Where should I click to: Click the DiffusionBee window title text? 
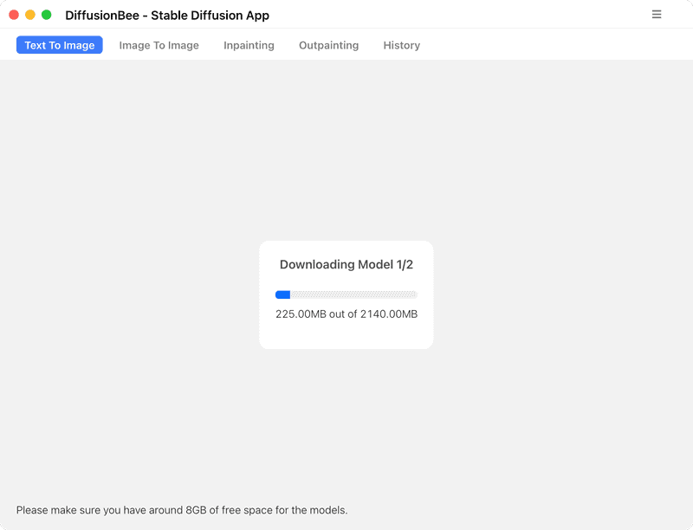click(x=167, y=15)
